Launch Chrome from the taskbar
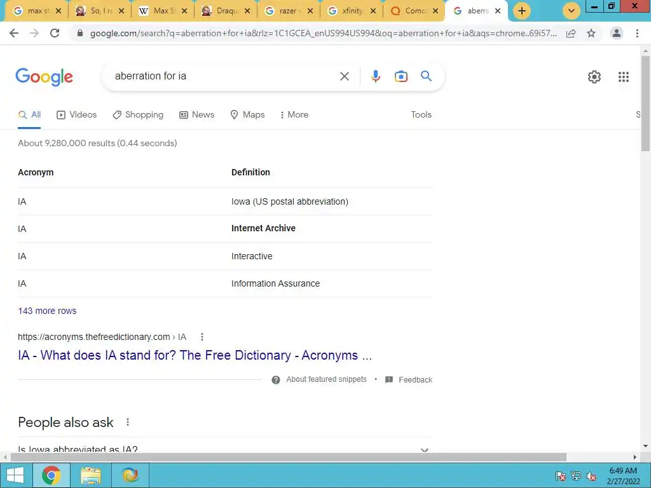The height and width of the screenshot is (488, 651). click(x=51, y=475)
